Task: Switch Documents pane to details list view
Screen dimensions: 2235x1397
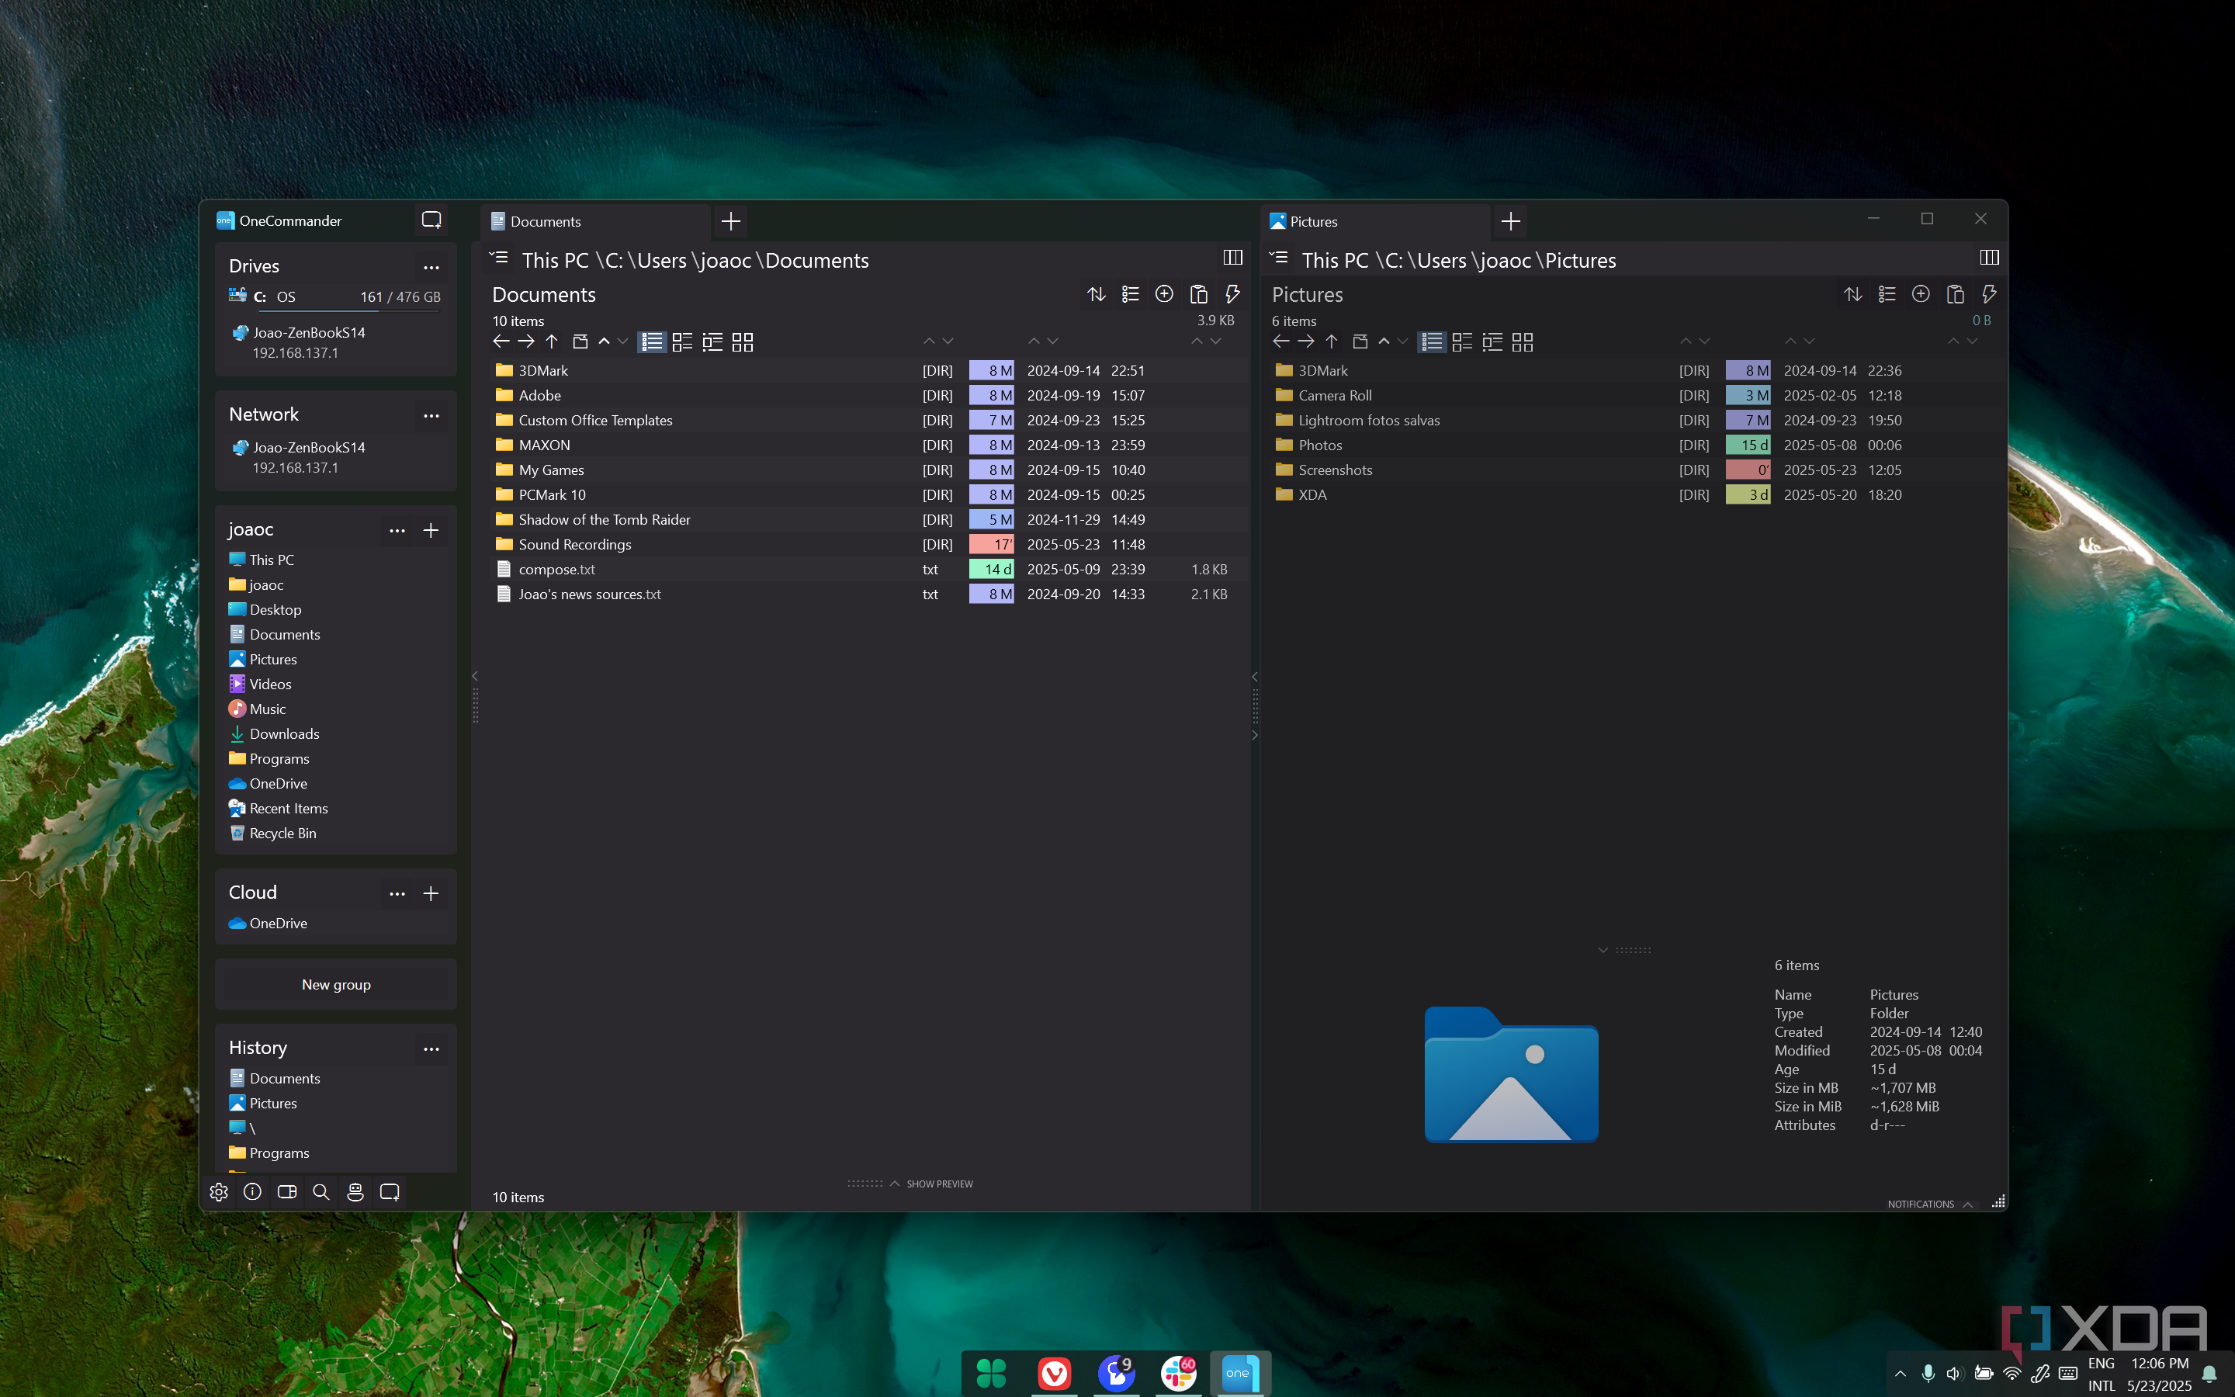Action: (x=652, y=341)
